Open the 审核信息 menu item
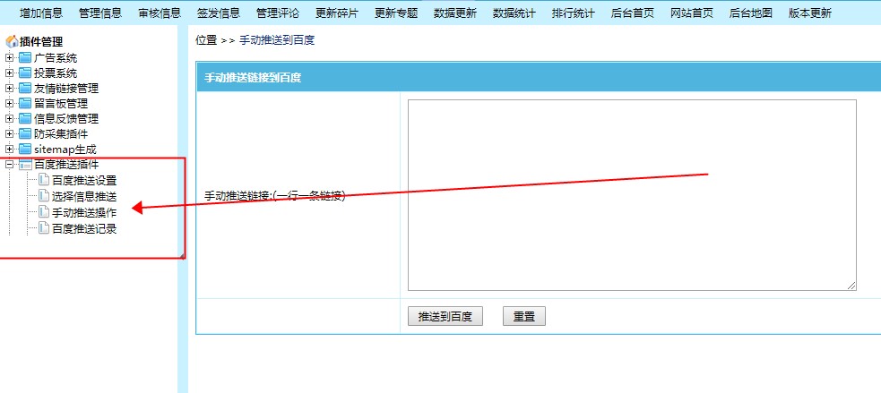Image resolution: width=881 pixels, height=393 pixels. pyautogui.click(x=160, y=13)
